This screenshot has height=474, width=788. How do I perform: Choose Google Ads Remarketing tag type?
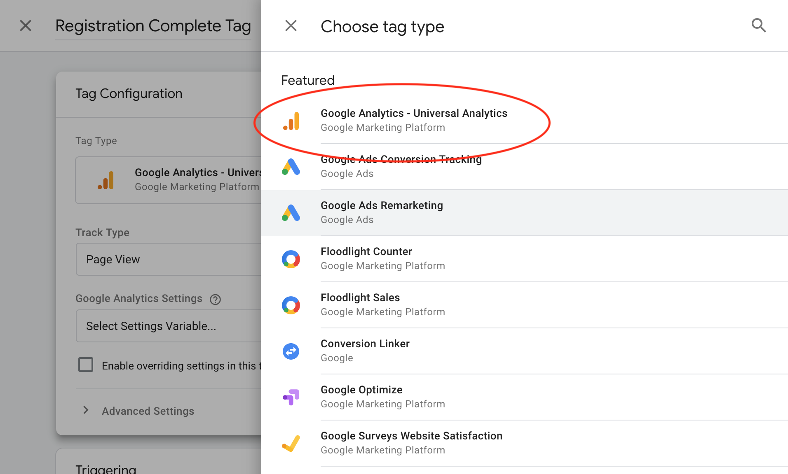(x=525, y=213)
